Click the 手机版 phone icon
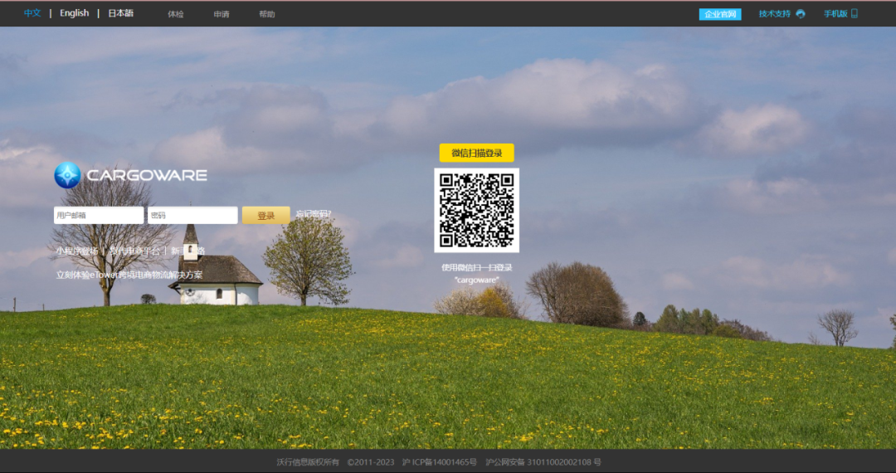 [855, 14]
